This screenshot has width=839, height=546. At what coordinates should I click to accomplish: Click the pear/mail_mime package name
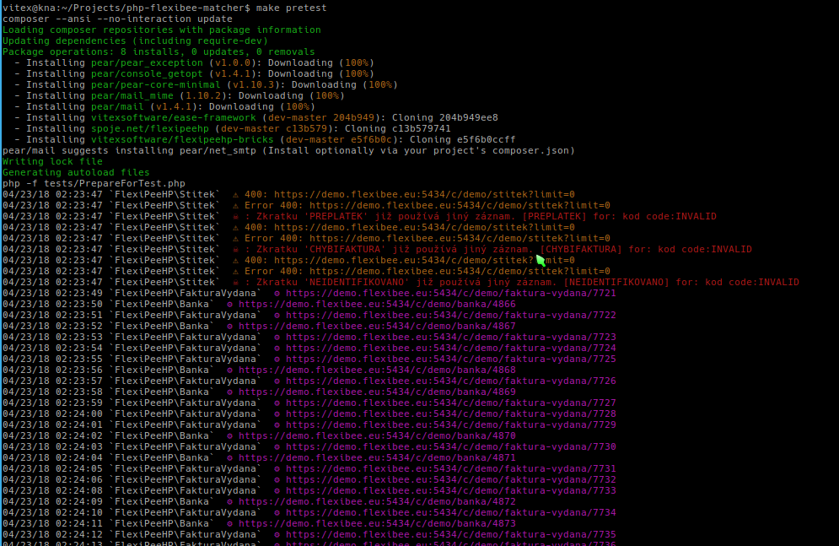click(132, 96)
